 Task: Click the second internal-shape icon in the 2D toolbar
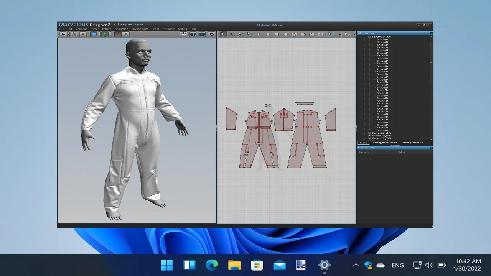(303, 34)
